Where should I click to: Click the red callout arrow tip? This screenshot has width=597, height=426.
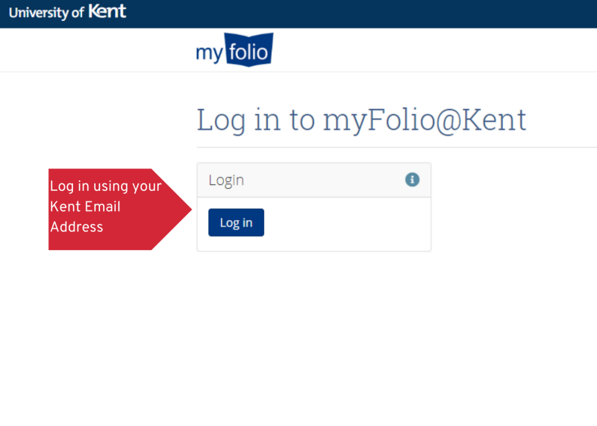(x=183, y=209)
